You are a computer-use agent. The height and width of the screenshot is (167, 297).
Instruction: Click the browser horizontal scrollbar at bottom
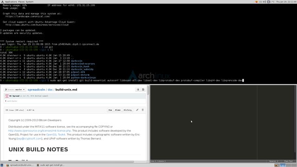[x=67, y=162]
